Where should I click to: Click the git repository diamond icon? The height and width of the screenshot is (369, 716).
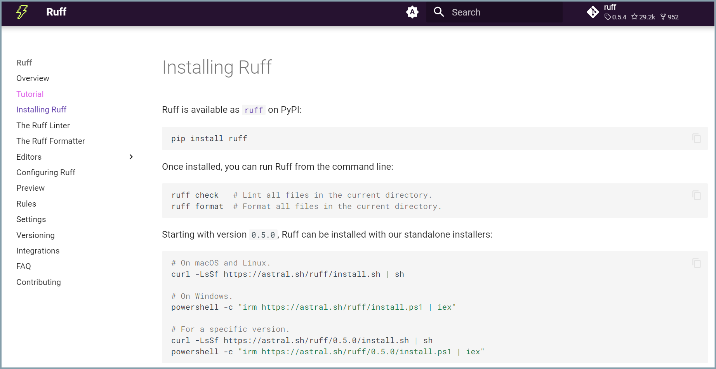pyautogui.click(x=593, y=12)
